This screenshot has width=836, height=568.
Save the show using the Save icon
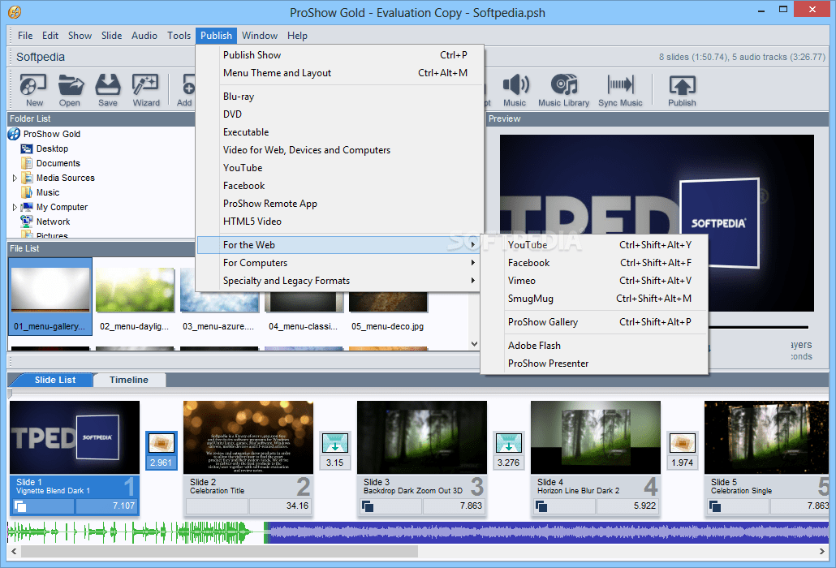point(106,89)
